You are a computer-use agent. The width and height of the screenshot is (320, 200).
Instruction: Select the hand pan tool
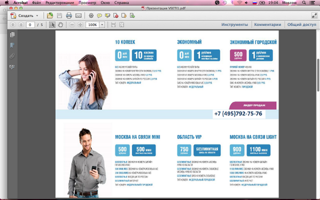tap(60, 25)
